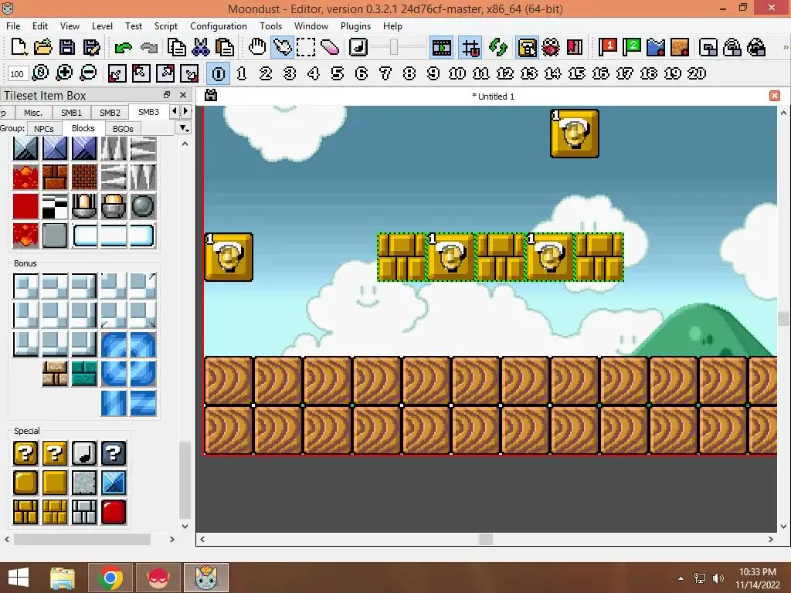Switch to section 20 button

click(696, 73)
